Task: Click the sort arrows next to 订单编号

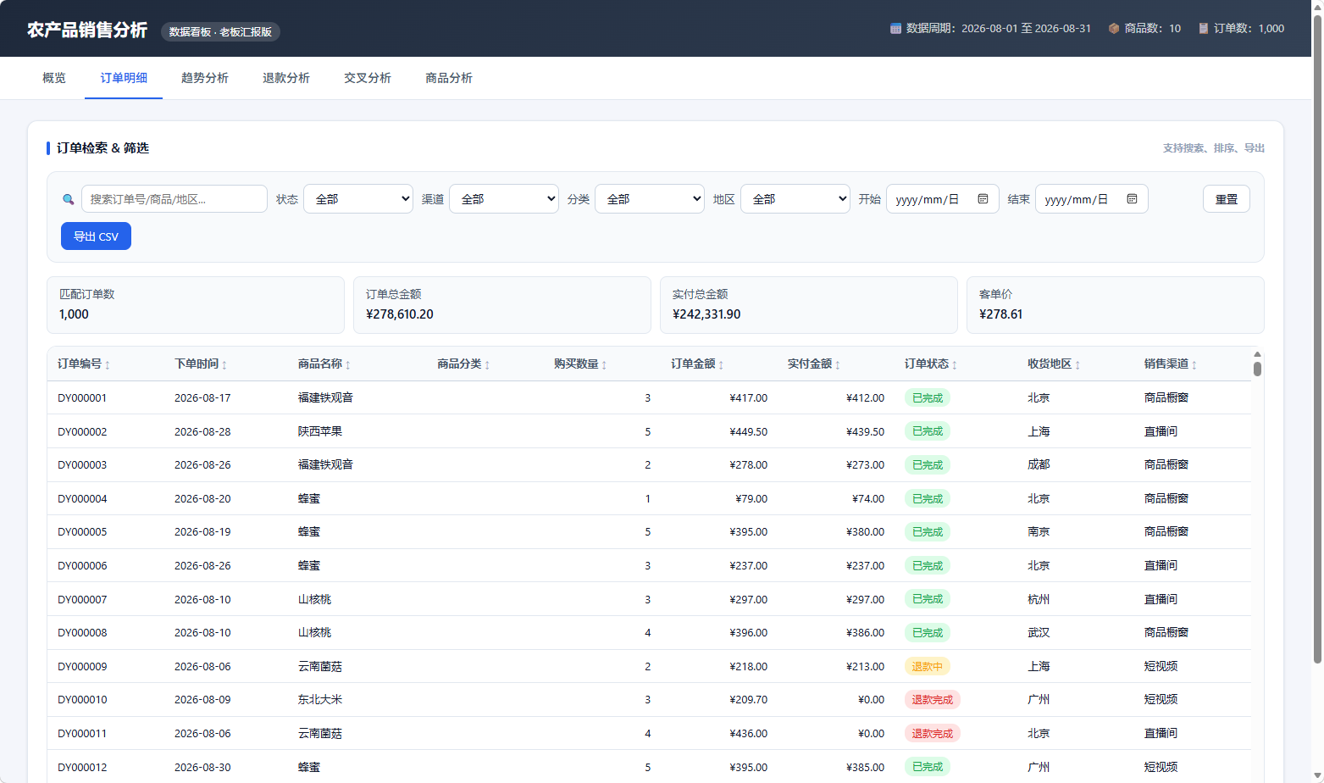Action: 108,364
